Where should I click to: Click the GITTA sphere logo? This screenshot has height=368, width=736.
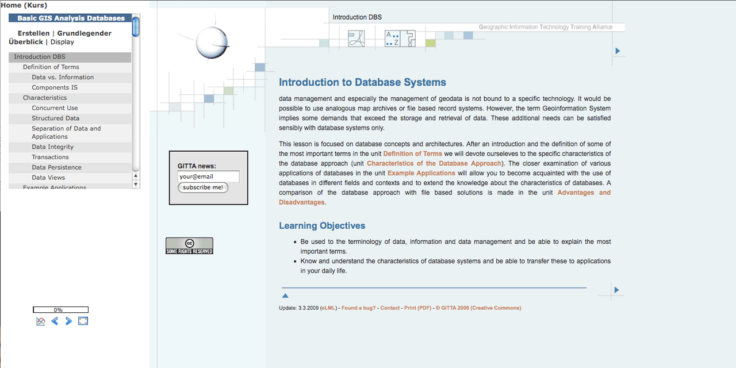(x=213, y=43)
